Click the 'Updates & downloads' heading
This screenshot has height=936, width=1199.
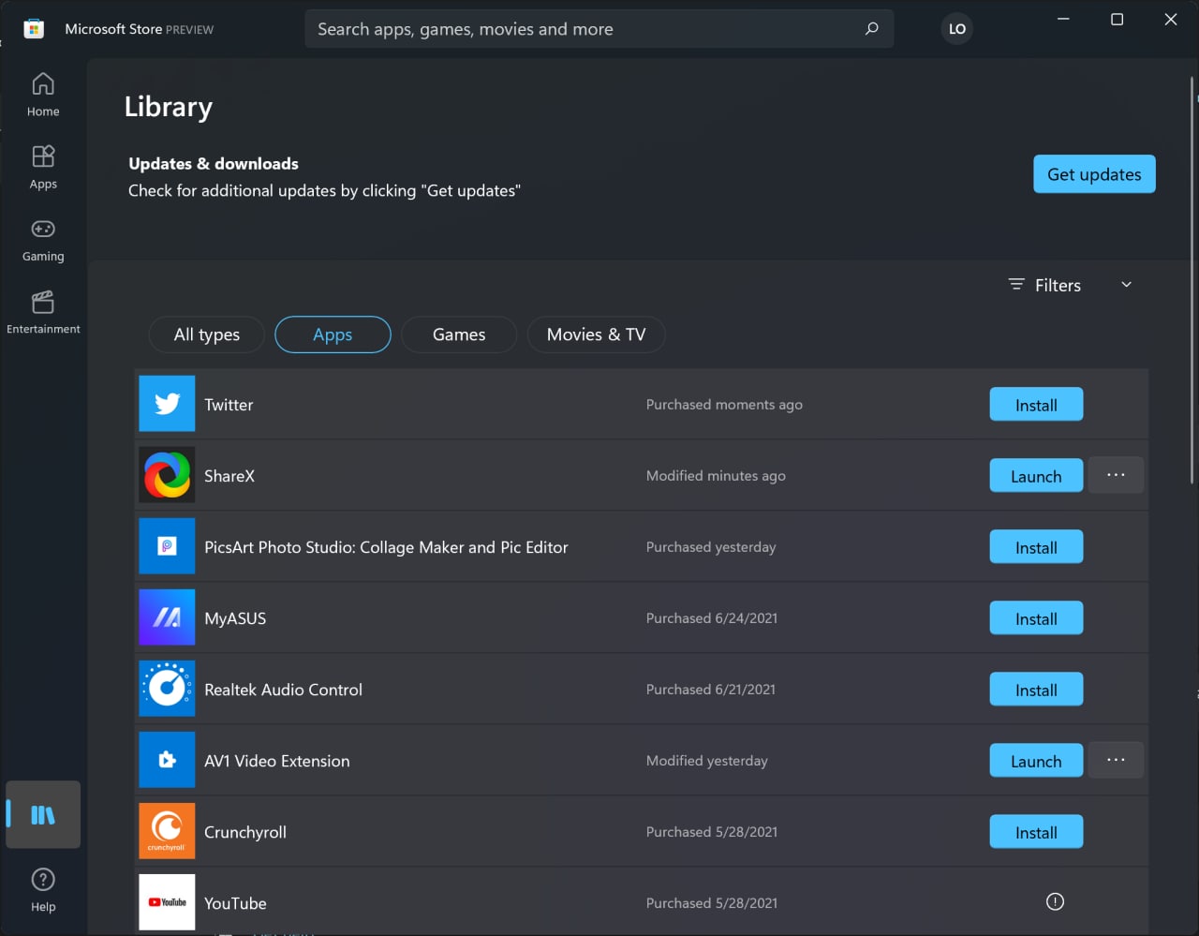click(x=214, y=163)
